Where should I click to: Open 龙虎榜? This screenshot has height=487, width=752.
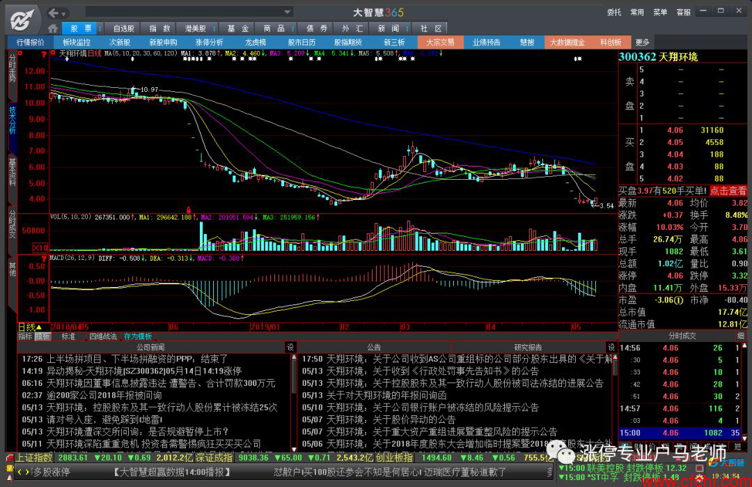[255, 42]
